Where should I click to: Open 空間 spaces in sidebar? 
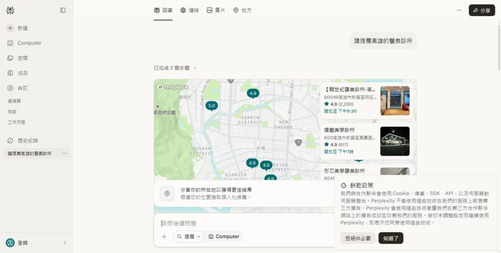(18, 58)
